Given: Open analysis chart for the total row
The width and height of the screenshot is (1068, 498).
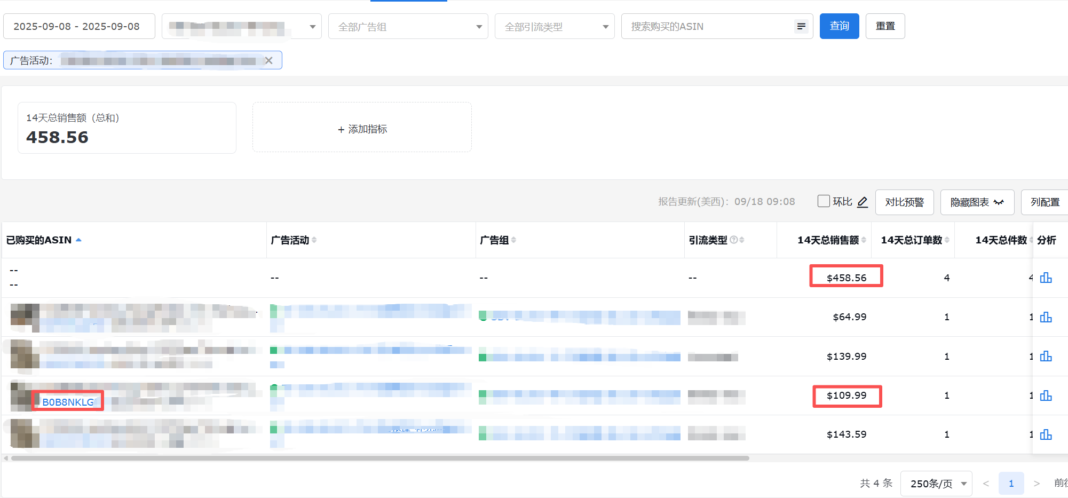Looking at the screenshot, I should pyautogui.click(x=1046, y=278).
